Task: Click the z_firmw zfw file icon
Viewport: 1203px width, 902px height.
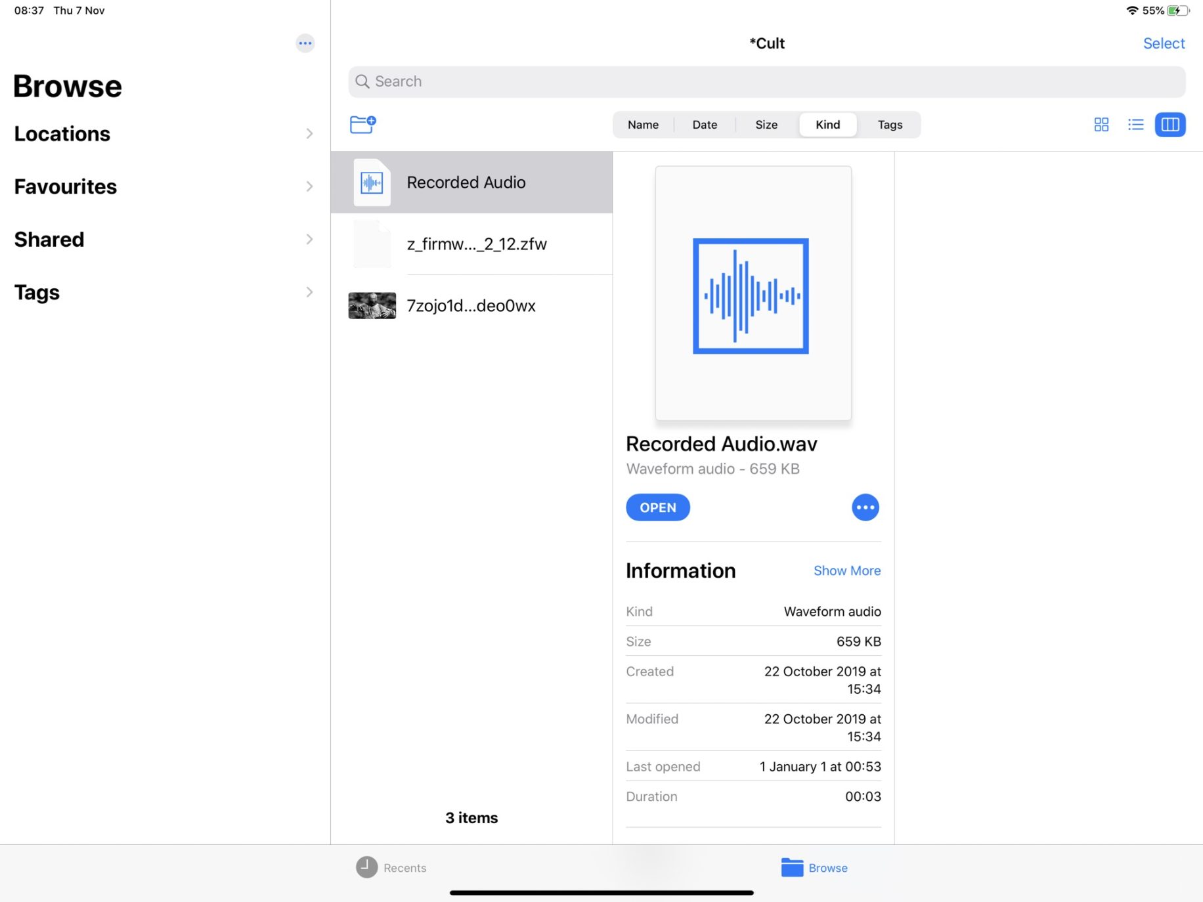Action: [372, 244]
